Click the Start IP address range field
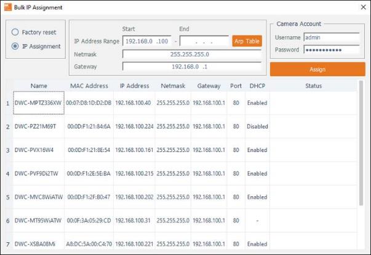 point(147,41)
